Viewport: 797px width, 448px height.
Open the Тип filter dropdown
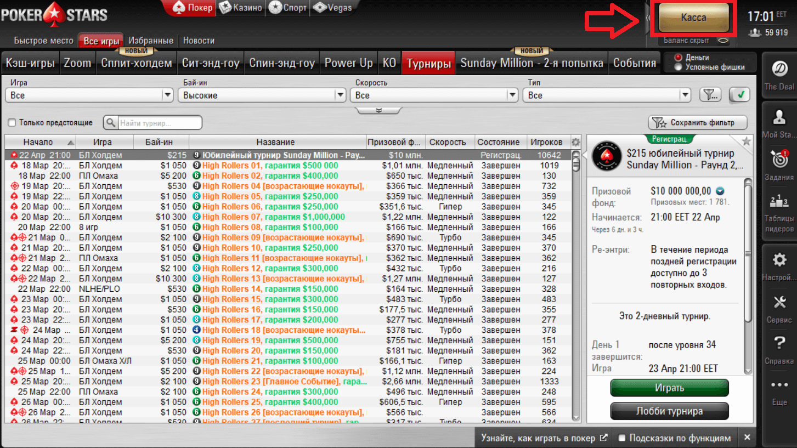607,95
